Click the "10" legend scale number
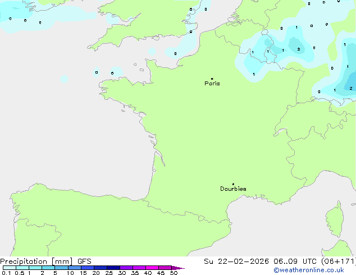 (70, 273)
